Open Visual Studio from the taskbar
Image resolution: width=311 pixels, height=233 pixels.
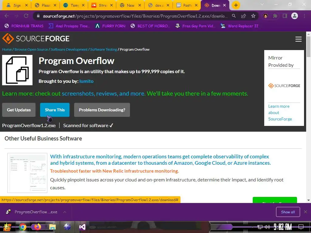pyautogui.click(x=82, y=227)
